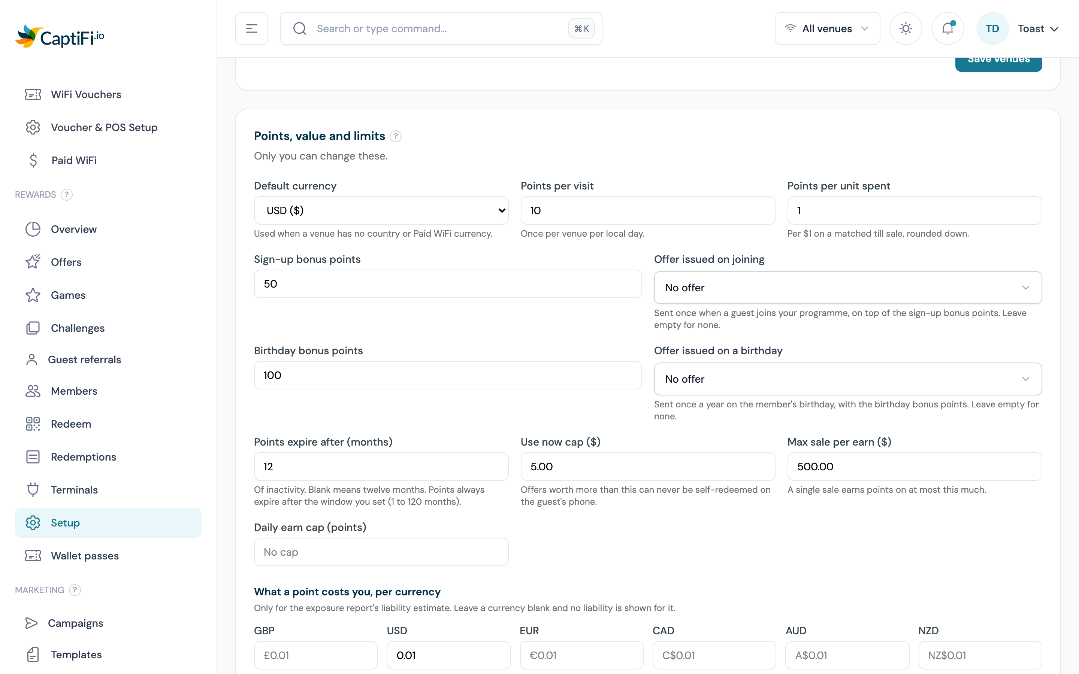Navigate to Rewards Overview

[108, 229]
